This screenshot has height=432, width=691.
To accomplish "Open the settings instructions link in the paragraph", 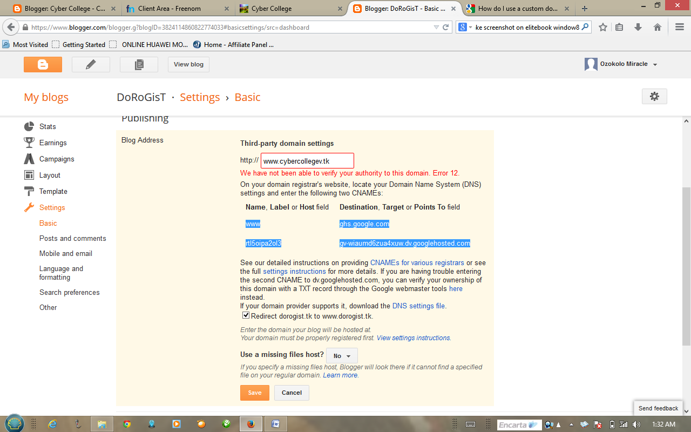I will [x=295, y=272].
